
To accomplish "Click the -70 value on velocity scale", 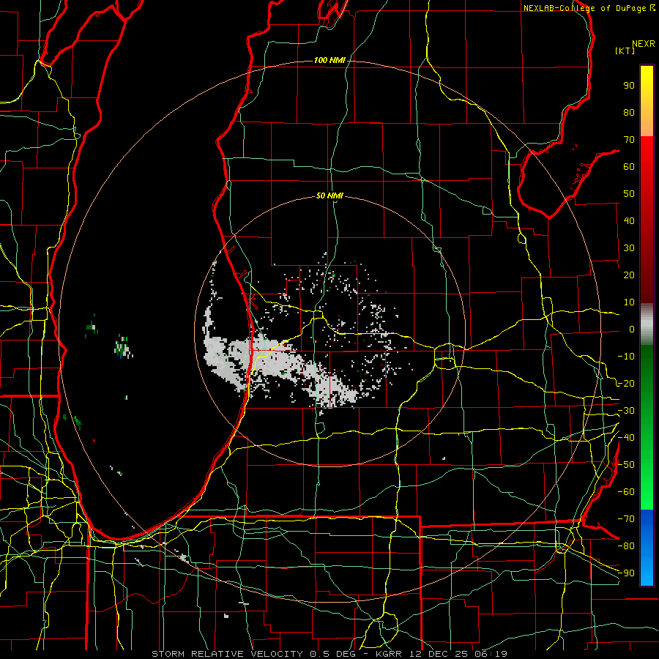I will pyautogui.click(x=626, y=519).
